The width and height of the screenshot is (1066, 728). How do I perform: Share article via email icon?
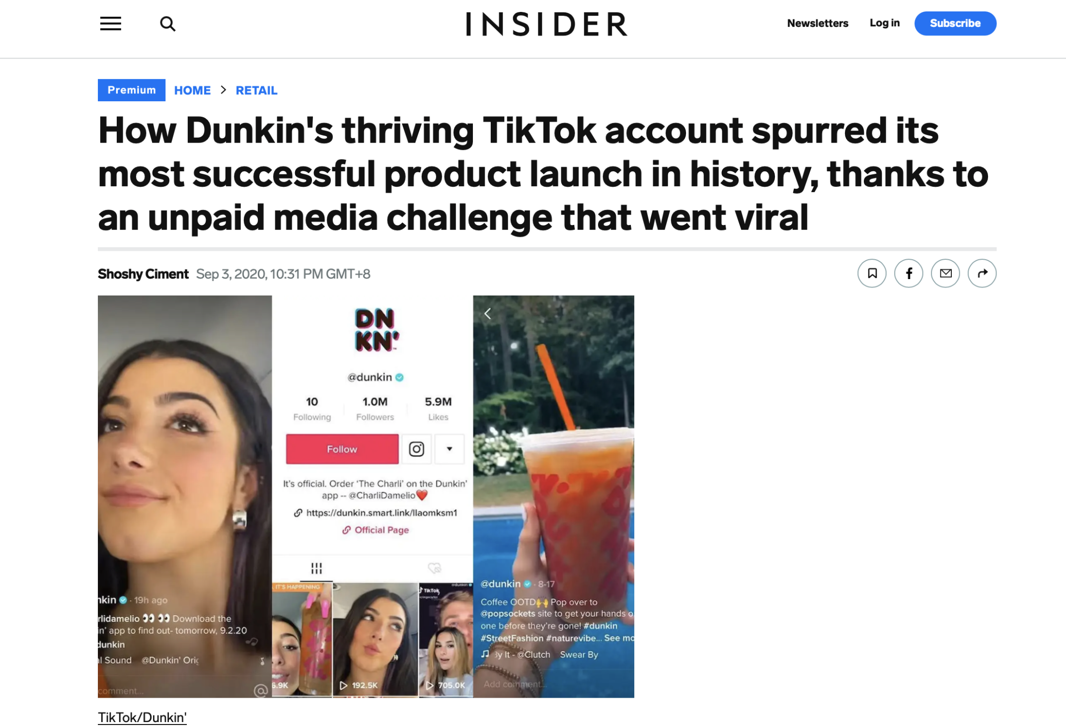pos(945,273)
